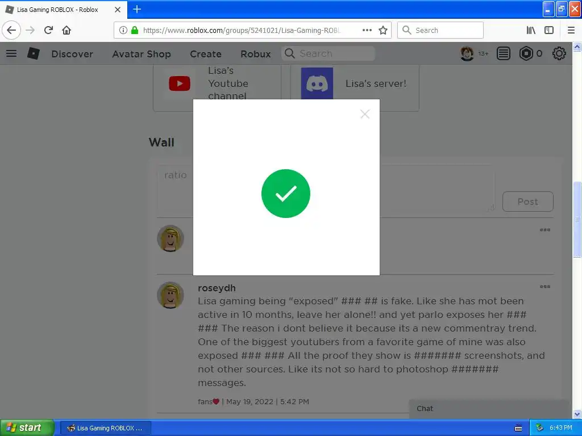Reload the Roblox page
The image size is (582, 436).
point(48,30)
